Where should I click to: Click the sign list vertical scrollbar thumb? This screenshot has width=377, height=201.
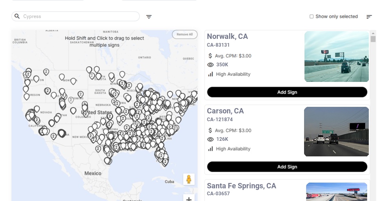tap(373, 39)
